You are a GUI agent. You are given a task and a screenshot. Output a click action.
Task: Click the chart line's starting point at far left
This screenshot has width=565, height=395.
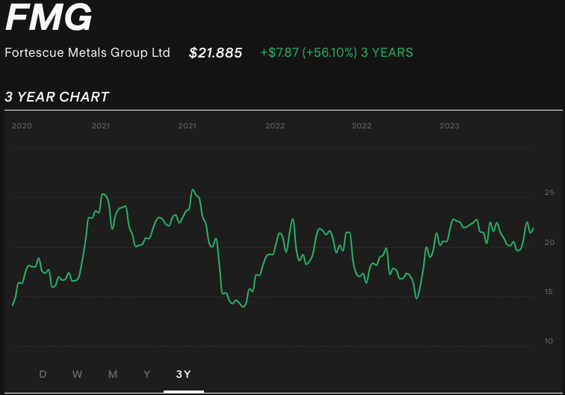pos(13,305)
